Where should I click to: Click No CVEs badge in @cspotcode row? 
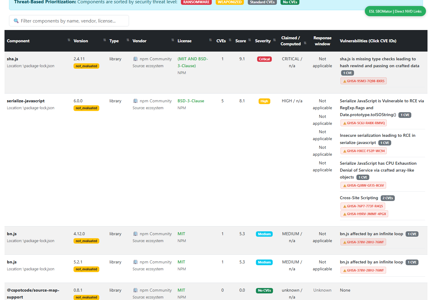(264, 290)
